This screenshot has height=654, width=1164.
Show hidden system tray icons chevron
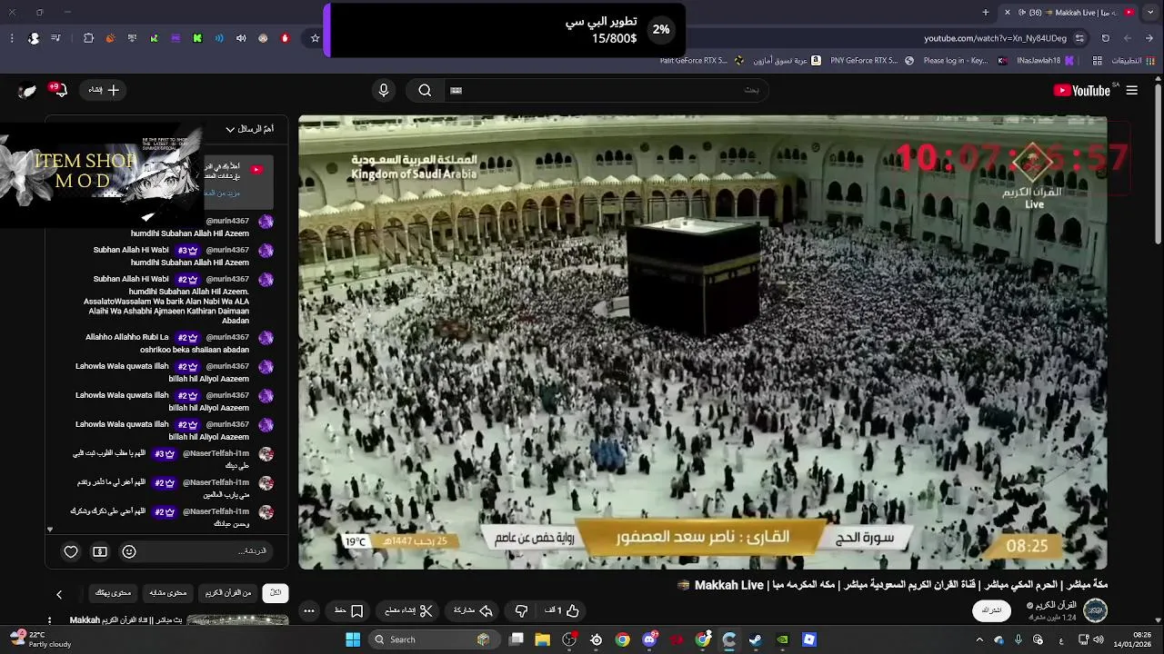[979, 639]
